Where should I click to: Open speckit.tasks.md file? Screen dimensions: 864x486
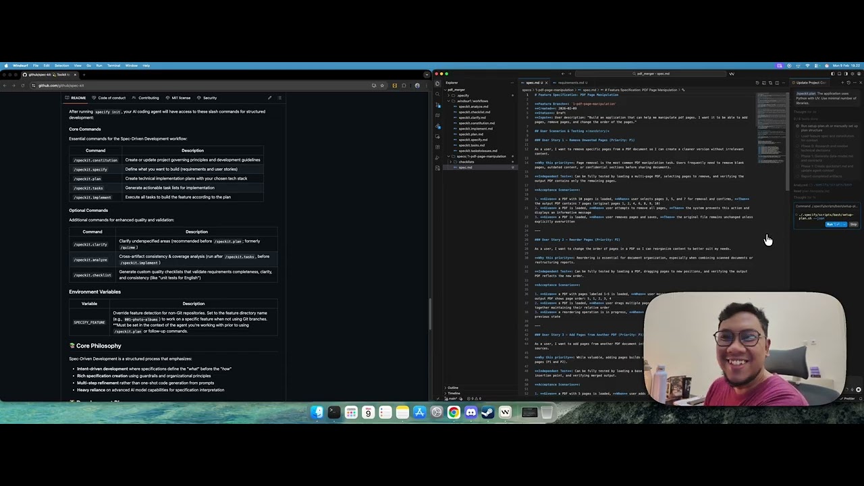(x=472, y=145)
